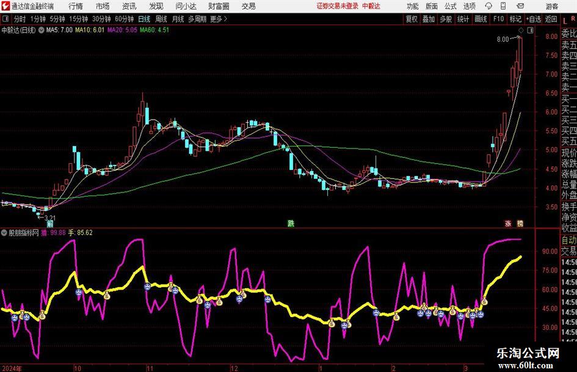Open the 发现 menu
Screen dimensions: 577x372
point(156,6)
